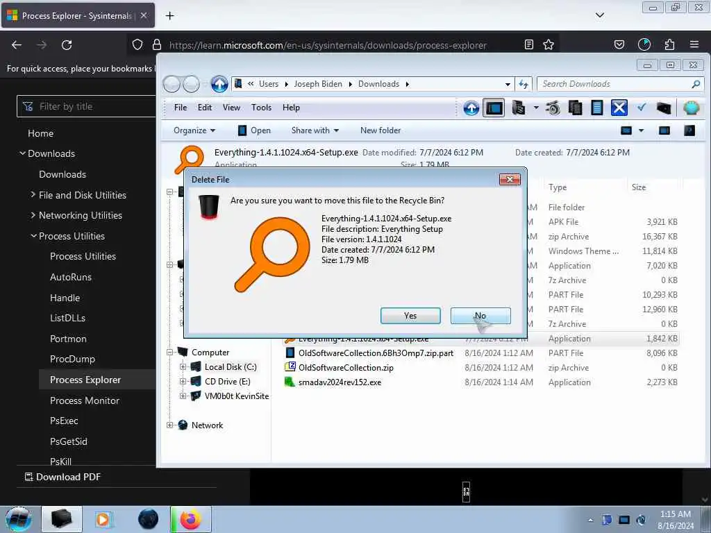Toggle the navigation pane toolbar icon

[494, 108]
